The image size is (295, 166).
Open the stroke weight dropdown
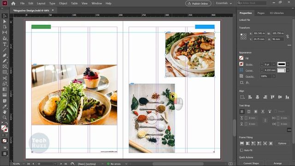click(x=274, y=65)
